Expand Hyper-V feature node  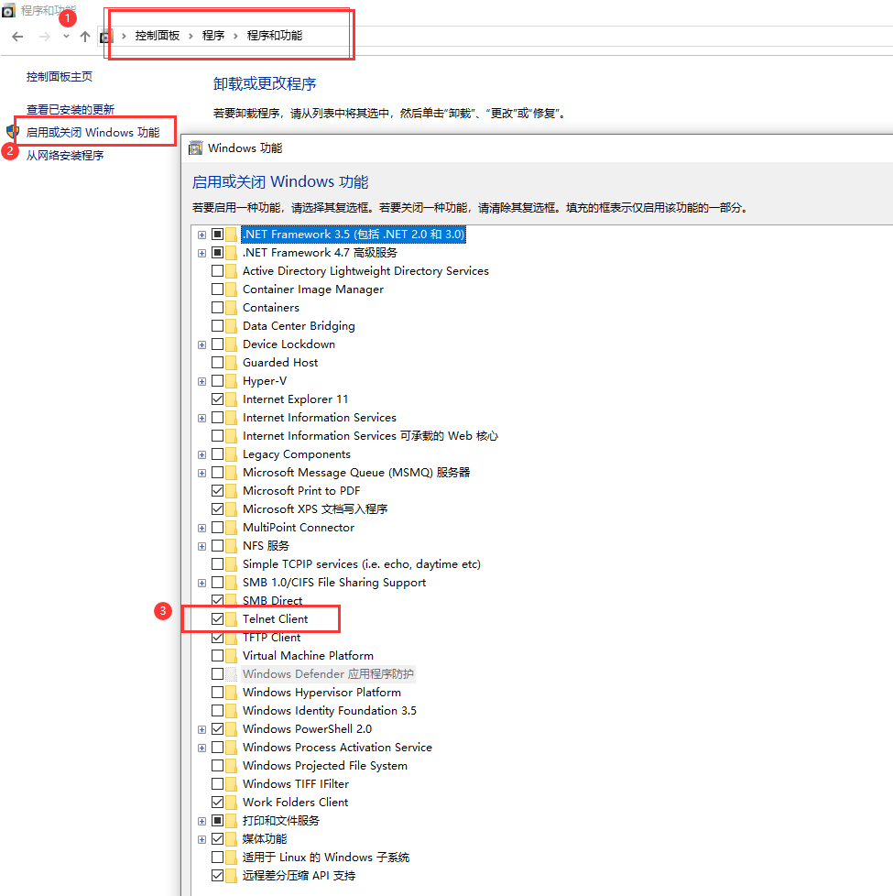point(201,381)
